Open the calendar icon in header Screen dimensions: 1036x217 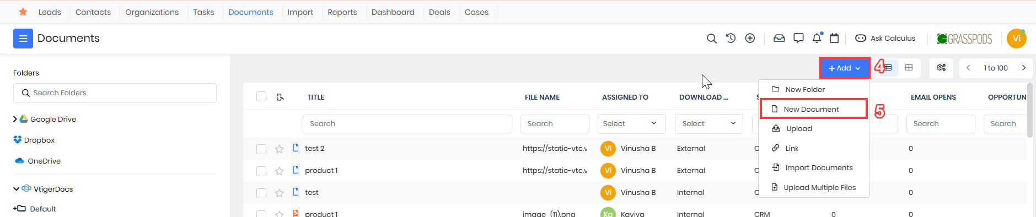pyautogui.click(x=834, y=38)
